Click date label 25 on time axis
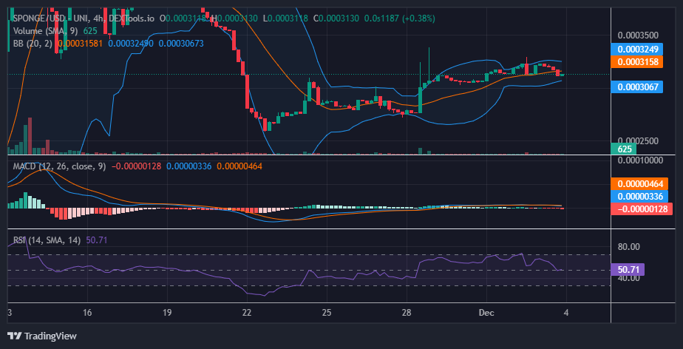Viewport: 683px width, 349px height. click(327, 313)
